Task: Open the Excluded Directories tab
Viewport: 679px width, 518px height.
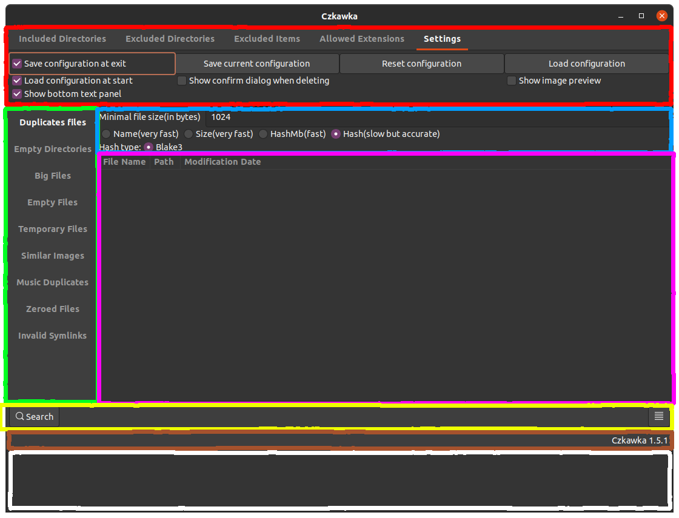Action: pos(170,39)
